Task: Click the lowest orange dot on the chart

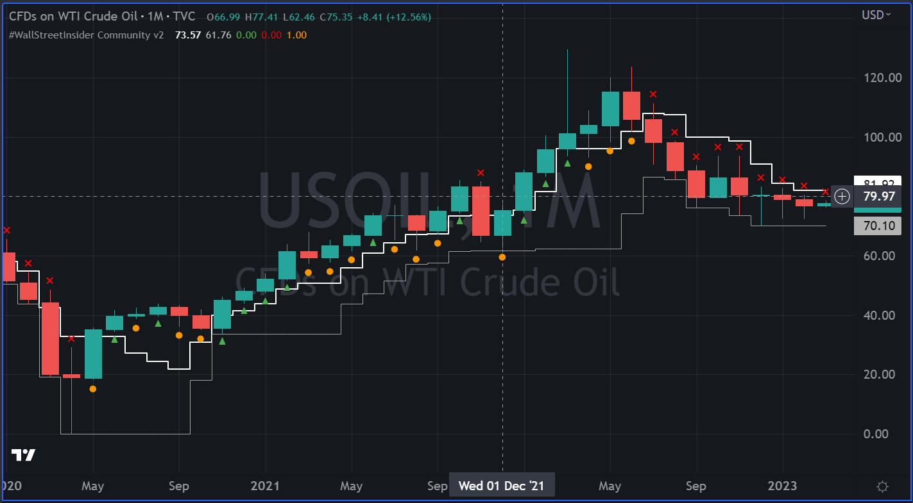Action: tap(93, 389)
